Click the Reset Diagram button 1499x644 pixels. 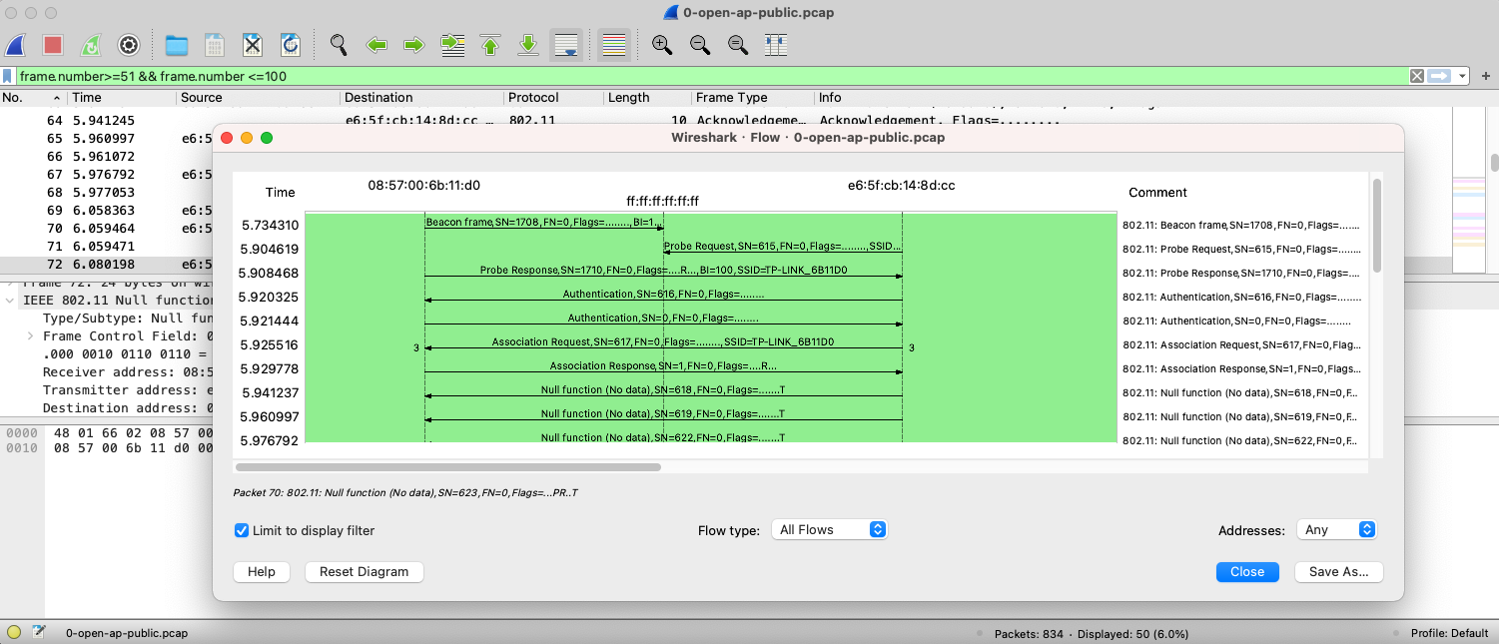(x=364, y=572)
